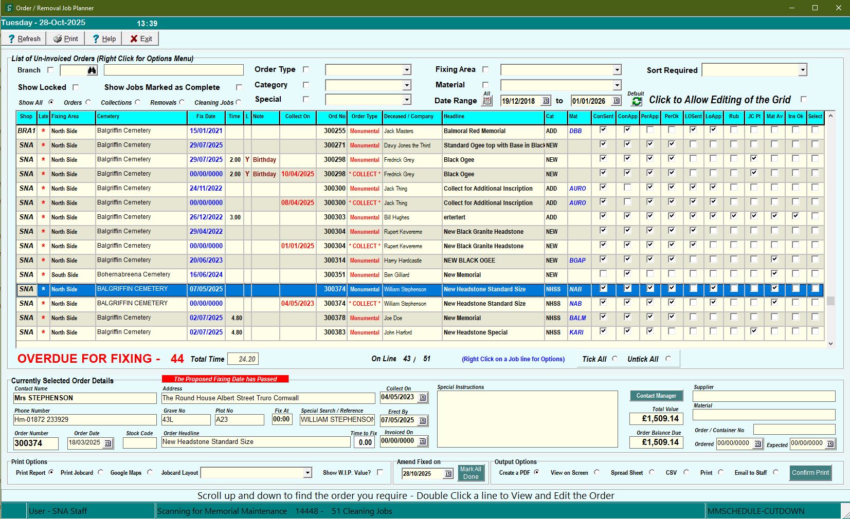Open the Expected date calendar icon
The height and width of the screenshot is (519, 850).
pyautogui.click(x=830, y=443)
